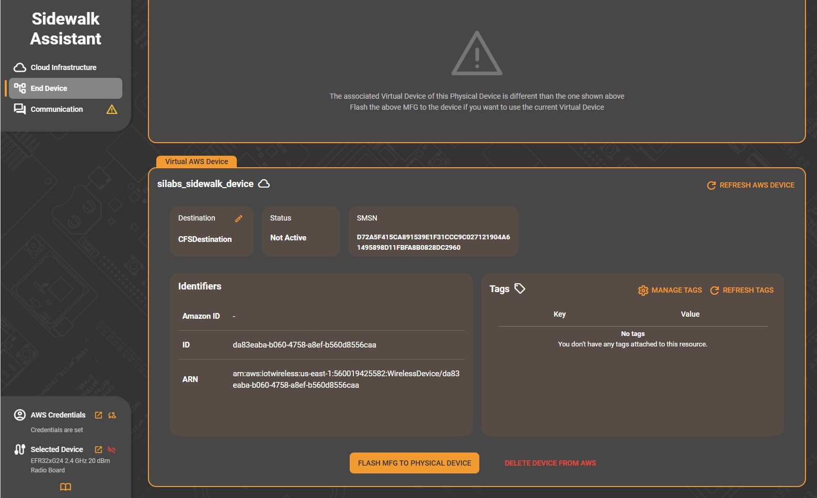The image size is (817, 498).
Task: Click the Communication warning triangle icon
Action: (112, 109)
